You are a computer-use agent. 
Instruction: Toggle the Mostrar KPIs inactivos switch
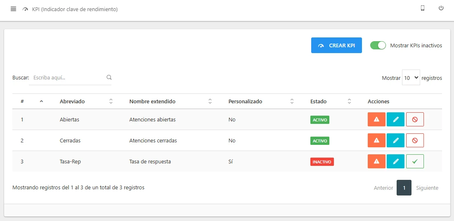click(378, 45)
